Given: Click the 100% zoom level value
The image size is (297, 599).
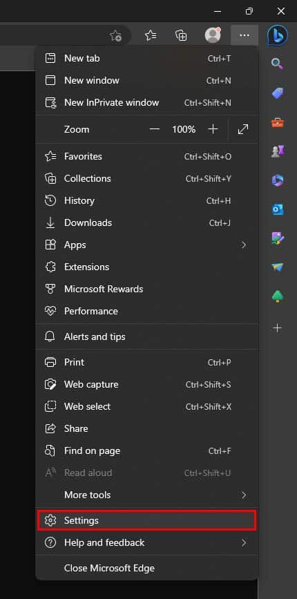Looking at the screenshot, I should point(184,129).
